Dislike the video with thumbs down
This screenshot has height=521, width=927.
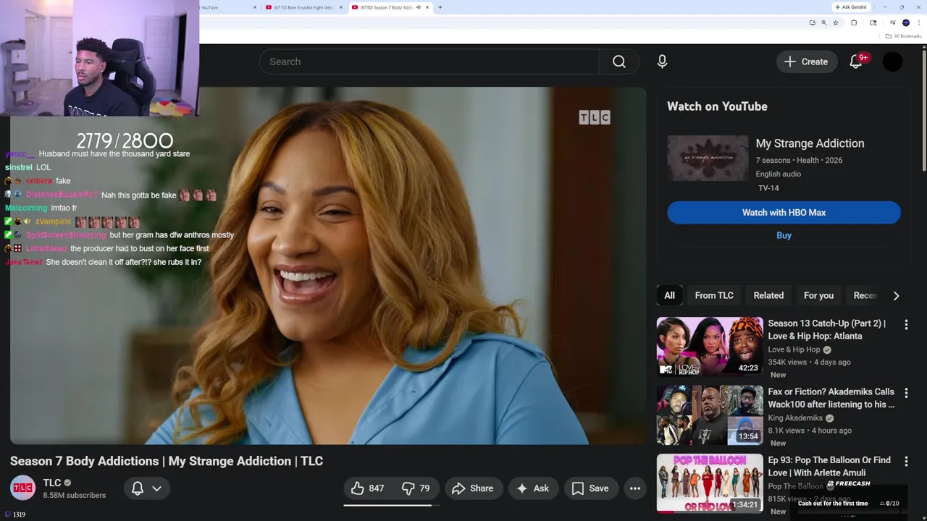point(416,488)
